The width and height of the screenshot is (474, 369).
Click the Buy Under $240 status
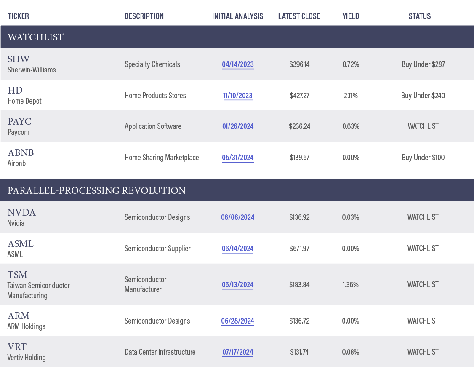(x=423, y=96)
